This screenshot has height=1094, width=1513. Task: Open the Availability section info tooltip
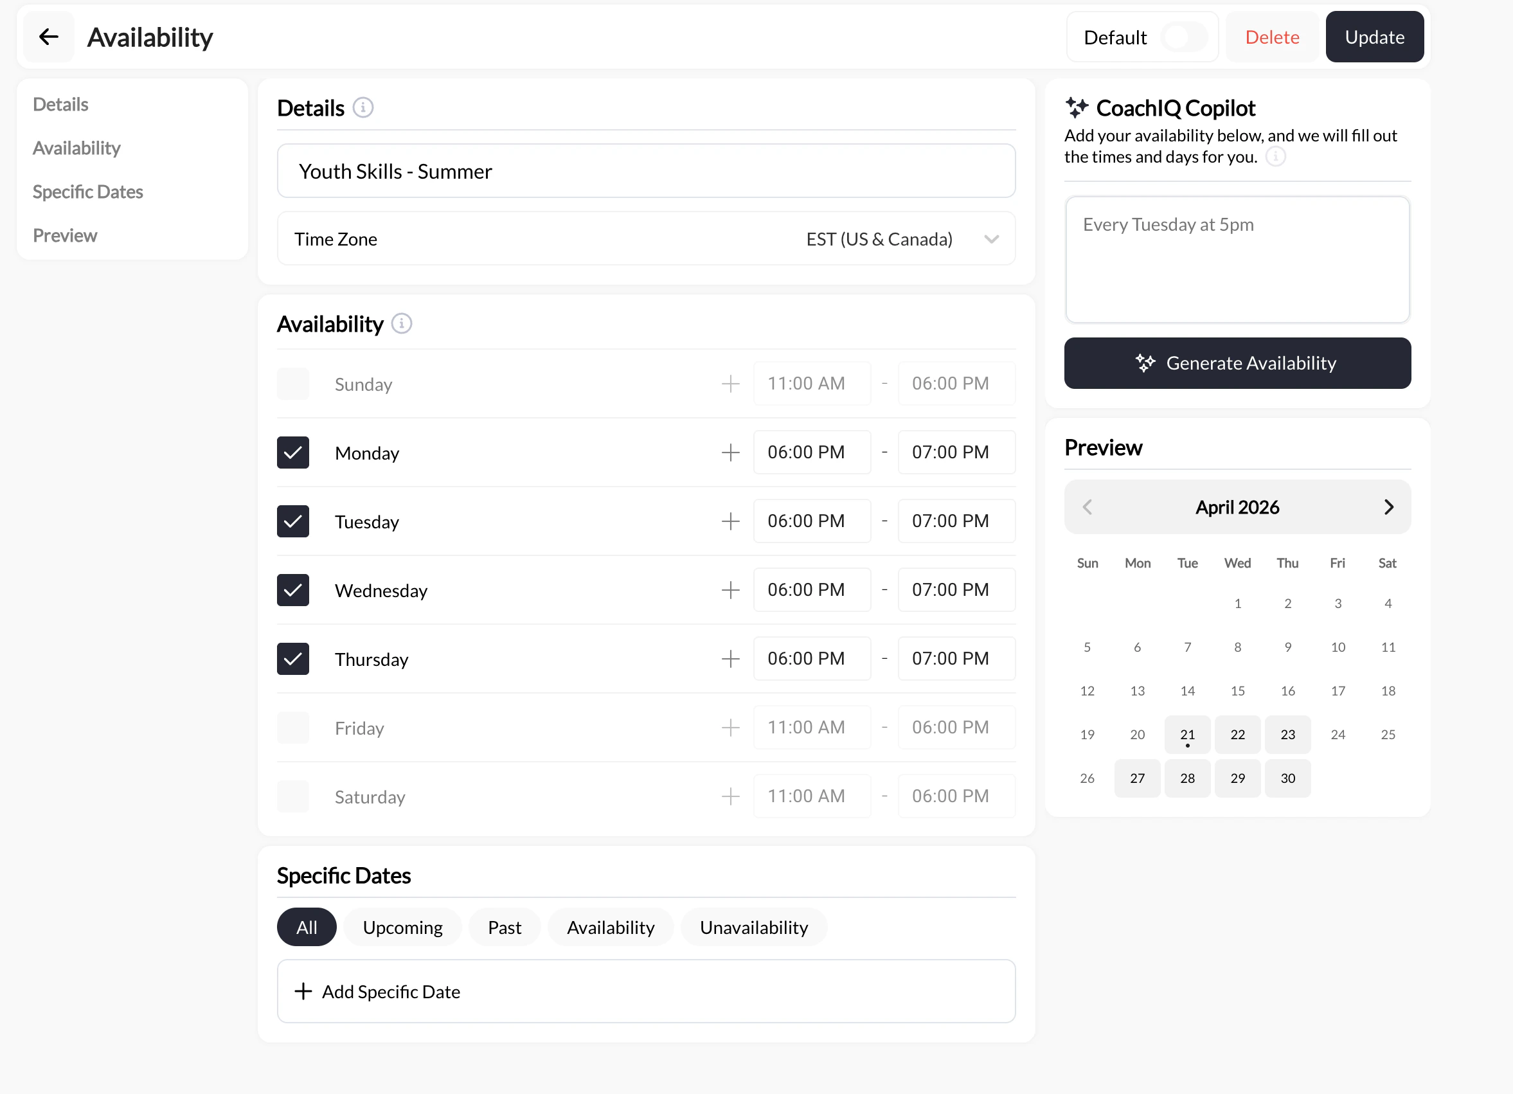401,323
